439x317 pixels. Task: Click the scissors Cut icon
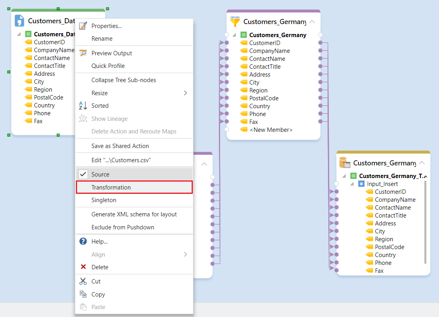tap(83, 281)
